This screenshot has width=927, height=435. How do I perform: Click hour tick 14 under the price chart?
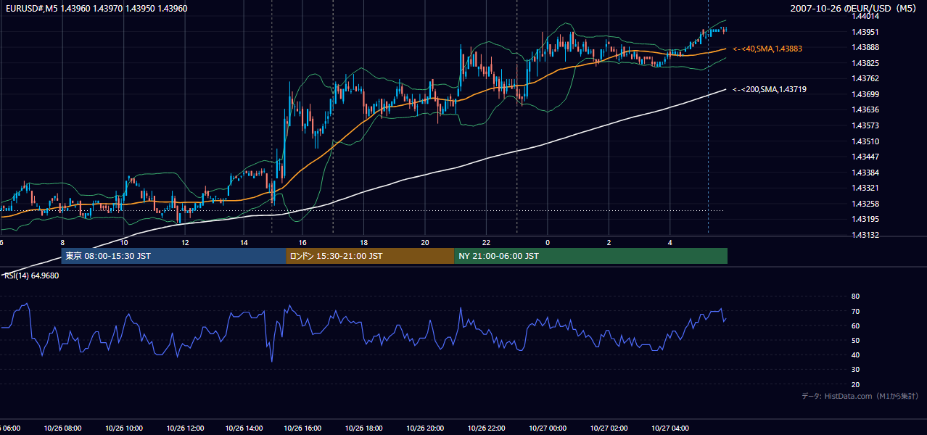(244, 242)
